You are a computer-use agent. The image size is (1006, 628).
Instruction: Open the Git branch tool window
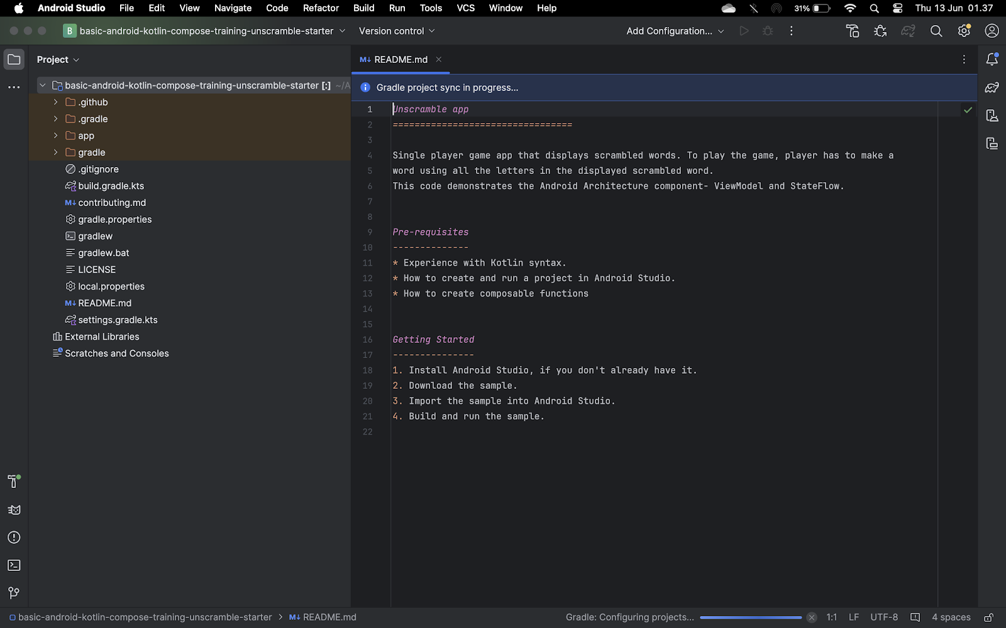click(14, 593)
